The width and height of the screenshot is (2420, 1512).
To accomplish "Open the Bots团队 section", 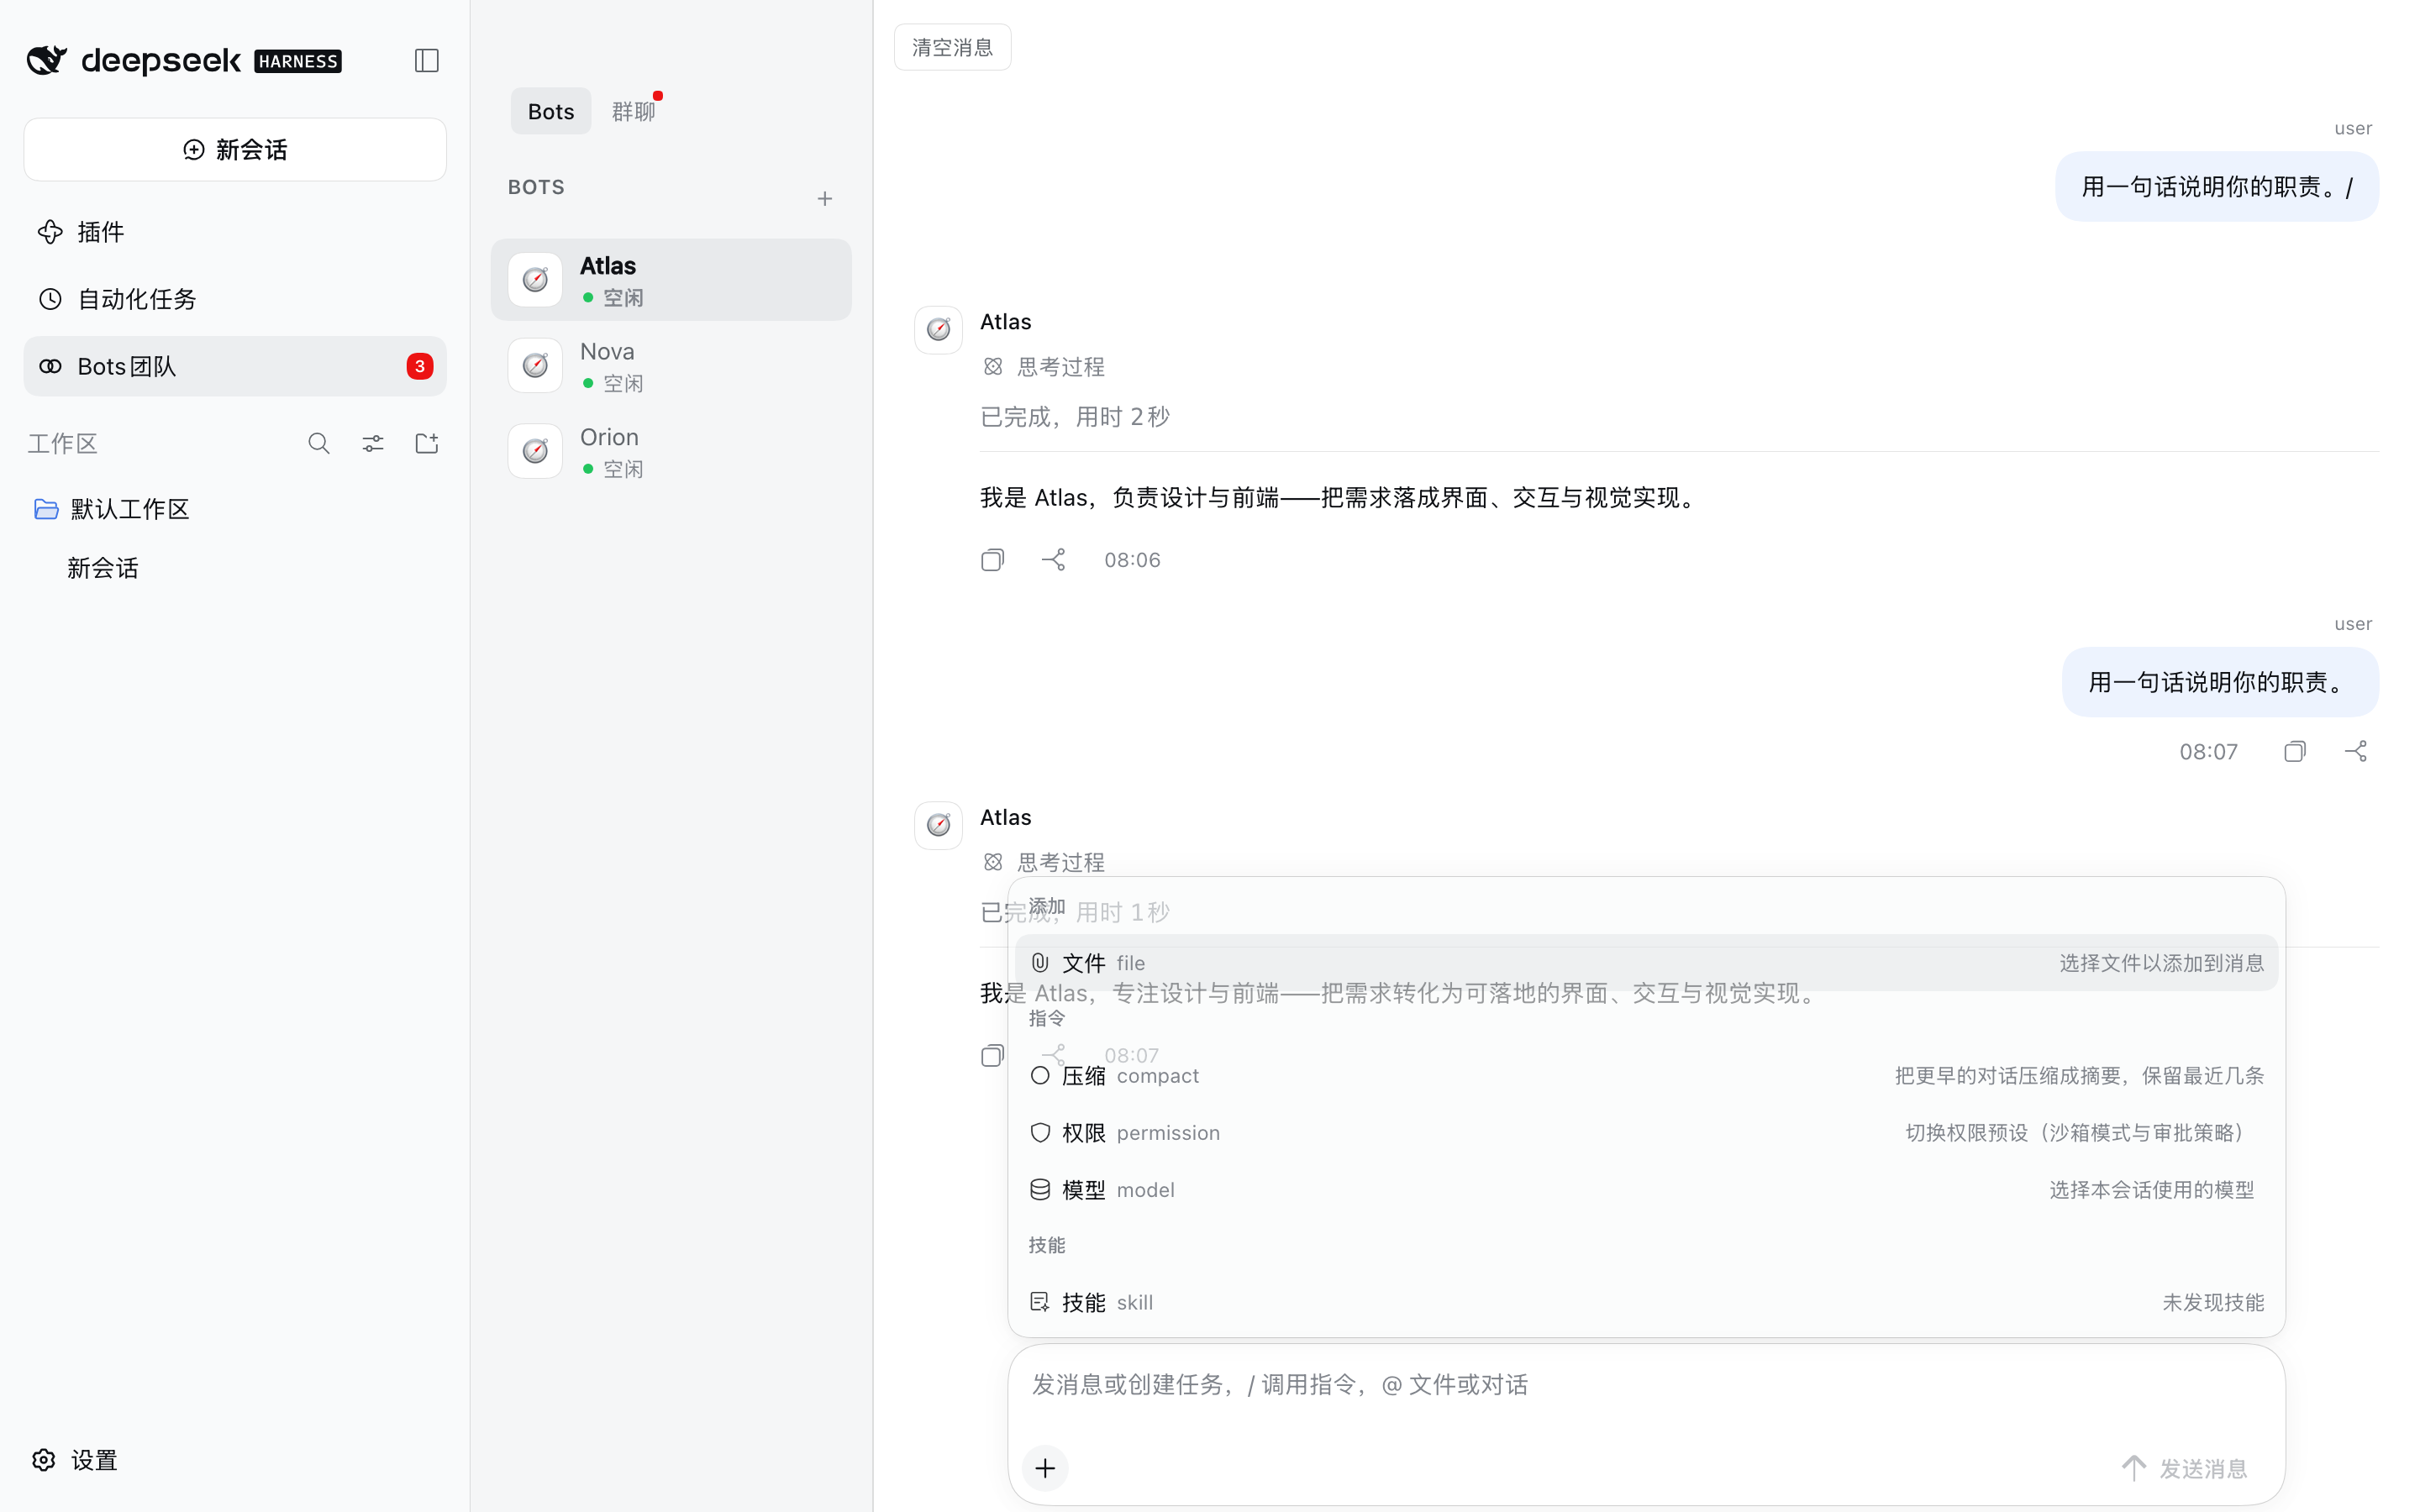I will 235,366.
